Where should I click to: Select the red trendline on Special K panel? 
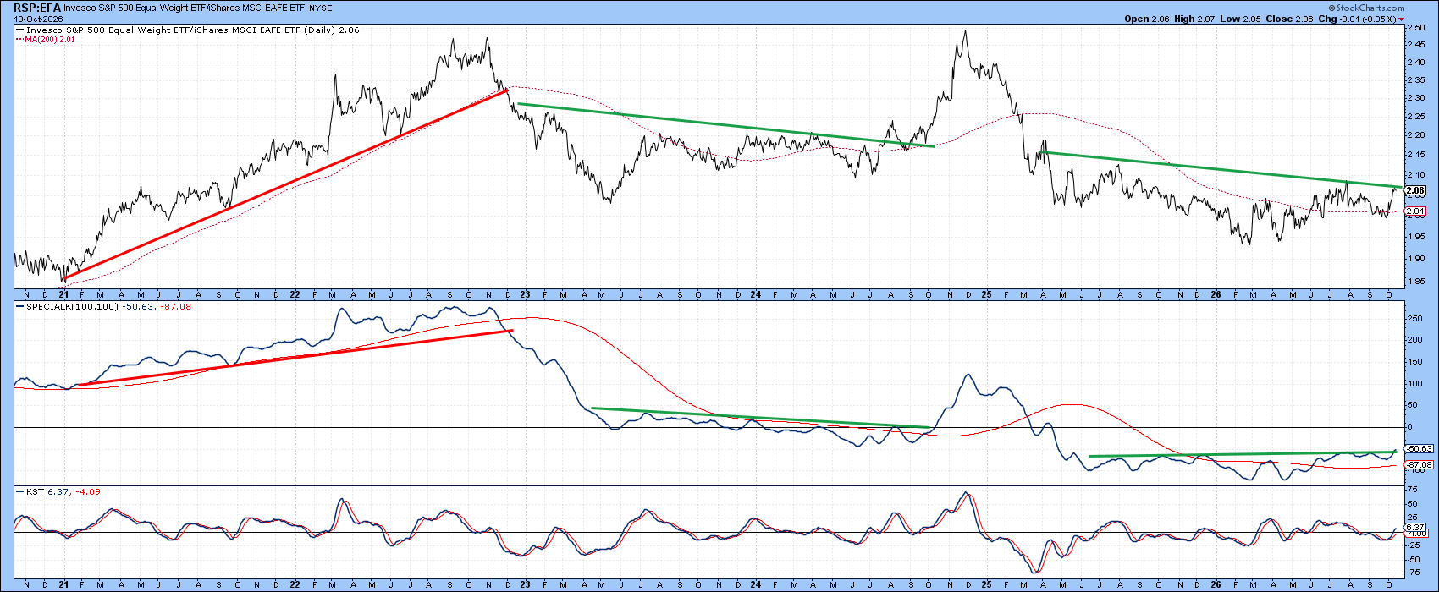click(295, 358)
